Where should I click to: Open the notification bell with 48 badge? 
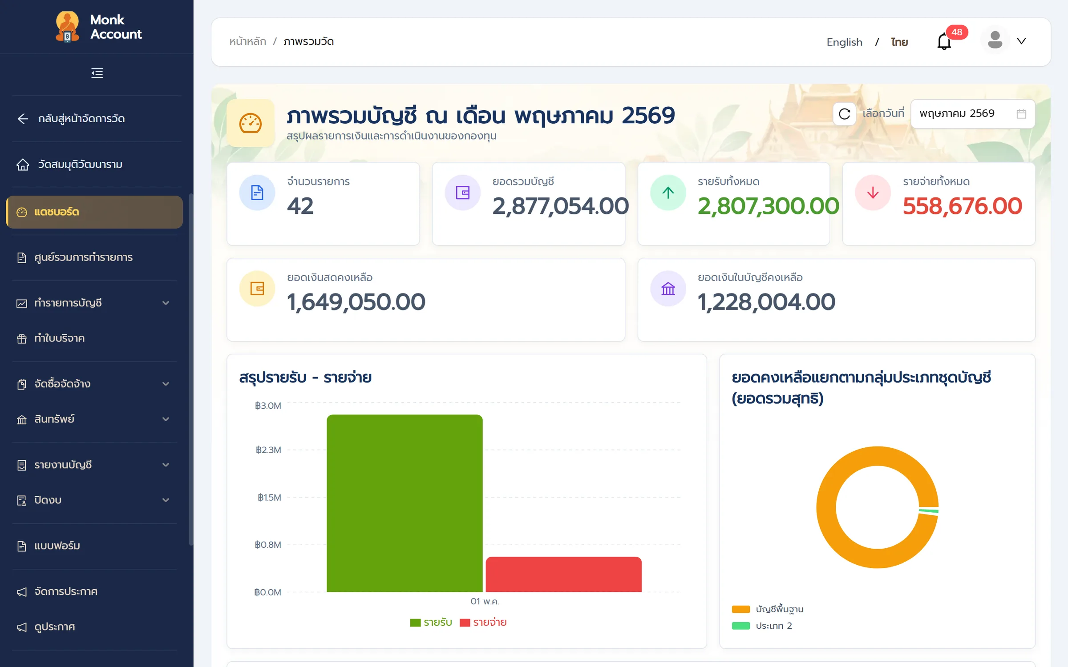(x=944, y=42)
